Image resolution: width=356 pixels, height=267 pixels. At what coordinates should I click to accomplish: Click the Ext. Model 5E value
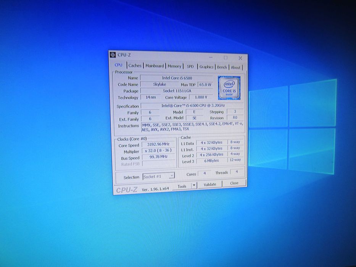point(194,118)
